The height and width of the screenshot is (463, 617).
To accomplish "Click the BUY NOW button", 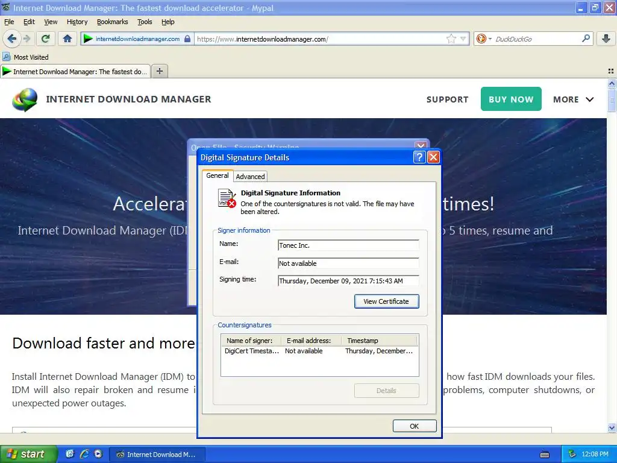I will point(511,99).
